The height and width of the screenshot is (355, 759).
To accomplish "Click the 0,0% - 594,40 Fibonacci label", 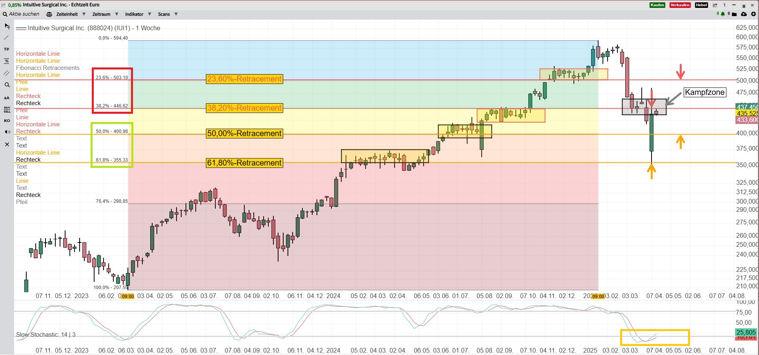I will pos(113,38).
